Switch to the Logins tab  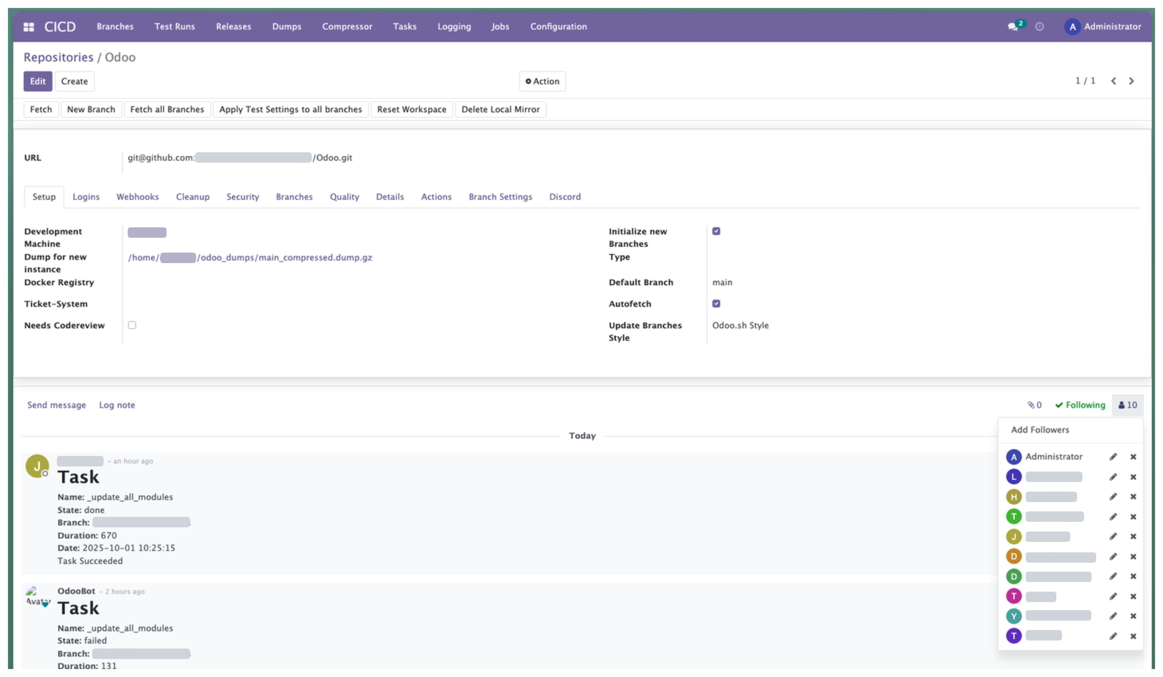pos(86,197)
